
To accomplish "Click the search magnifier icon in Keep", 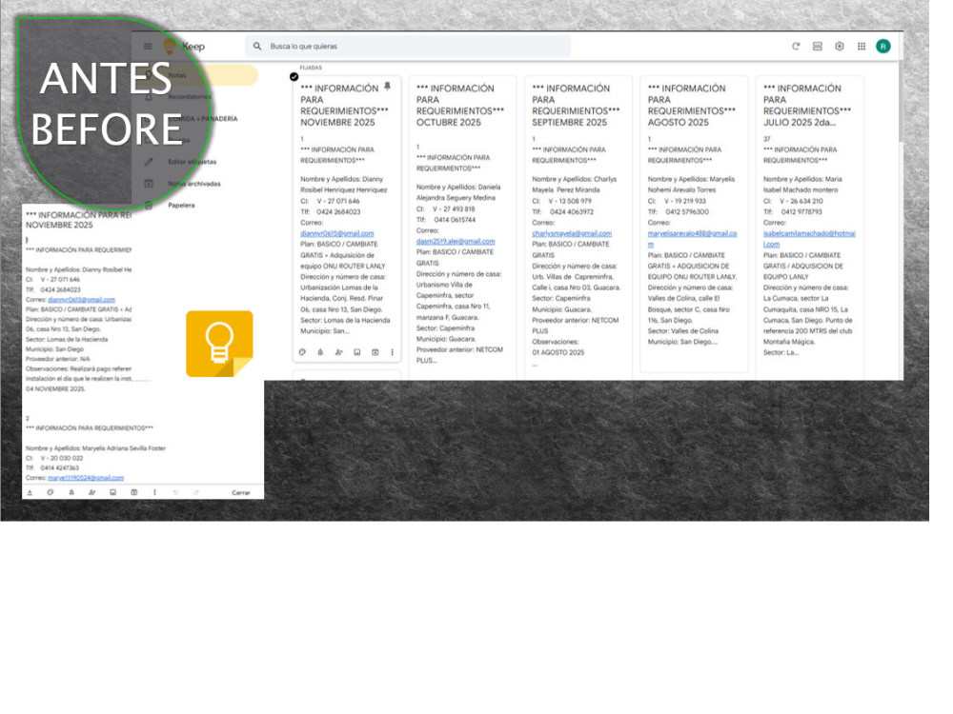I will click(257, 46).
